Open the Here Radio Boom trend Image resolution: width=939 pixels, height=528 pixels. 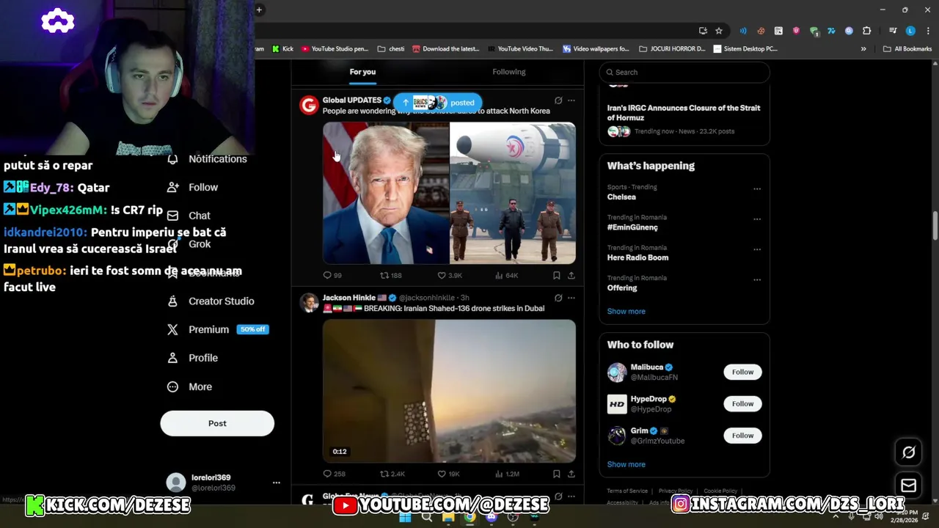[637, 257]
